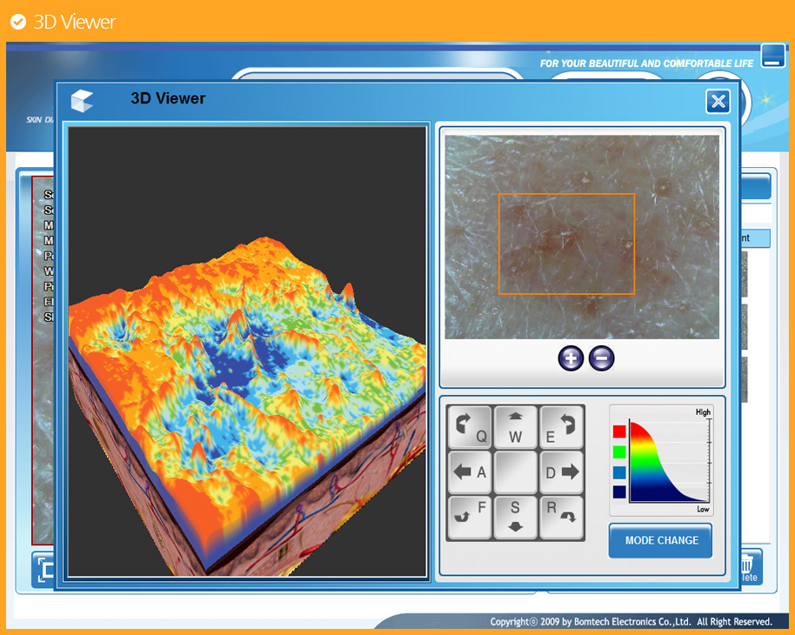Click the R rotation button

click(x=561, y=517)
